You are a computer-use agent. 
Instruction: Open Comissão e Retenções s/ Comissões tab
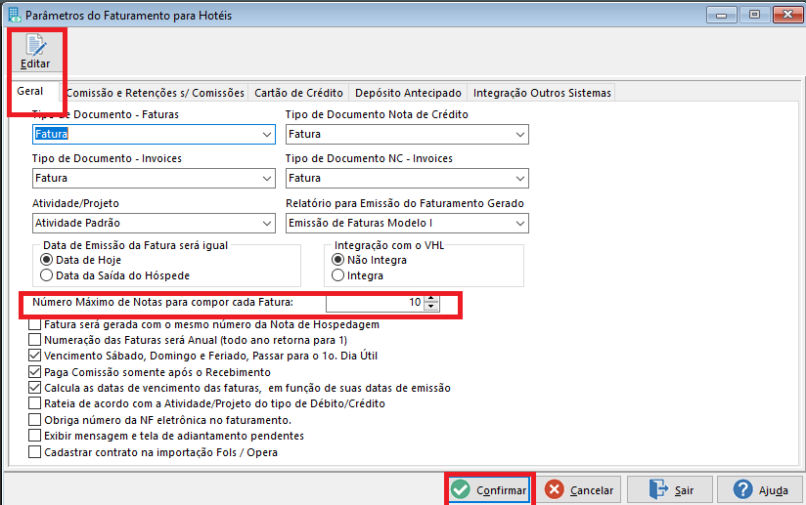[x=155, y=93]
